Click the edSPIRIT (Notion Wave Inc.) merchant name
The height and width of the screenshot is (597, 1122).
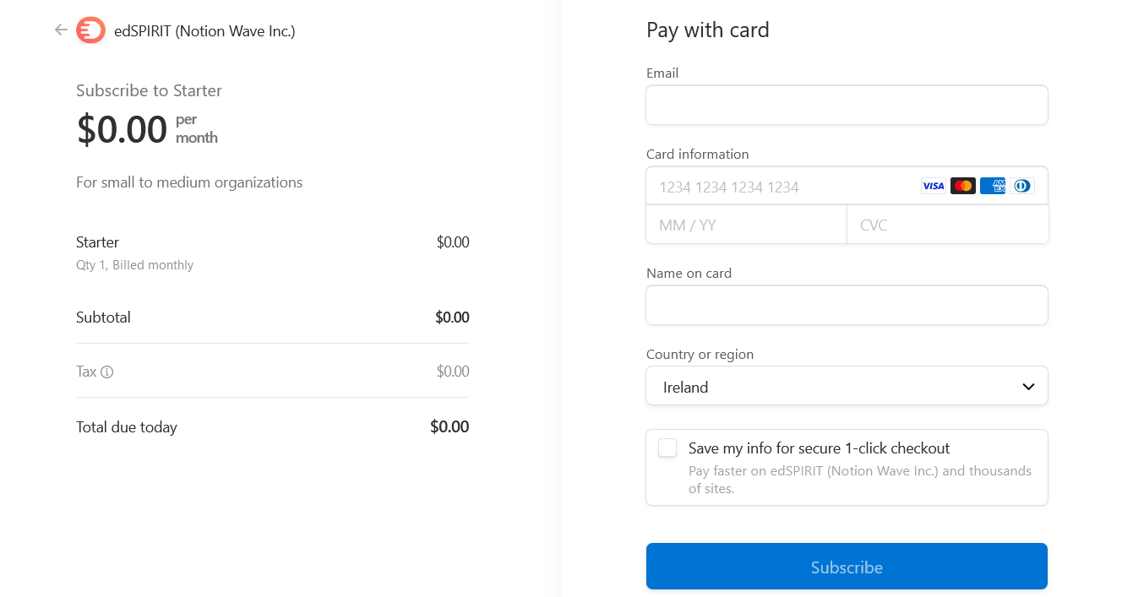(204, 31)
